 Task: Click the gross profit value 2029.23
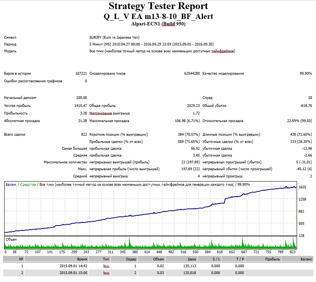point(193,105)
